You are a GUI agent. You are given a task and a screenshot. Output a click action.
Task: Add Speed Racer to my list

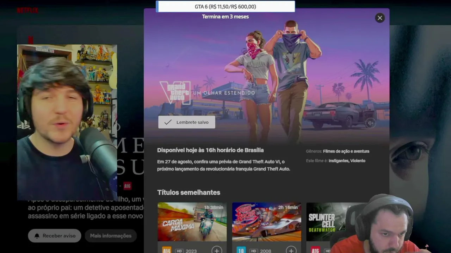[291, 251]
